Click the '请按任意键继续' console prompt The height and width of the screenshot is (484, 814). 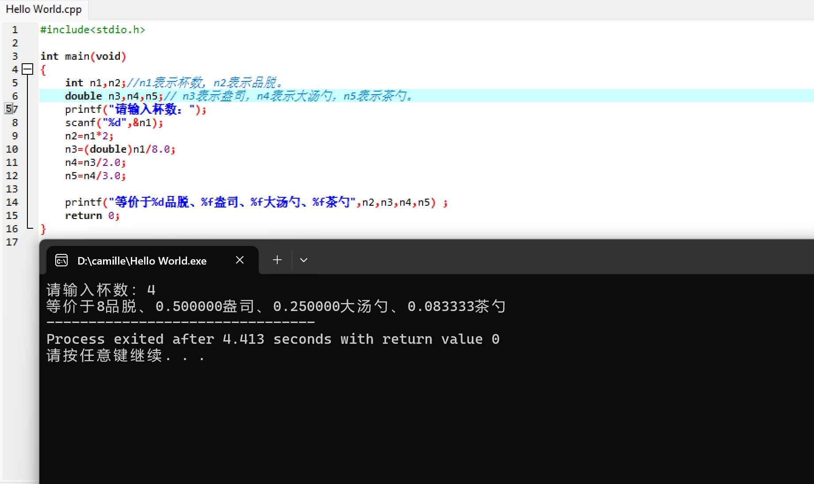tap(126, 355)
